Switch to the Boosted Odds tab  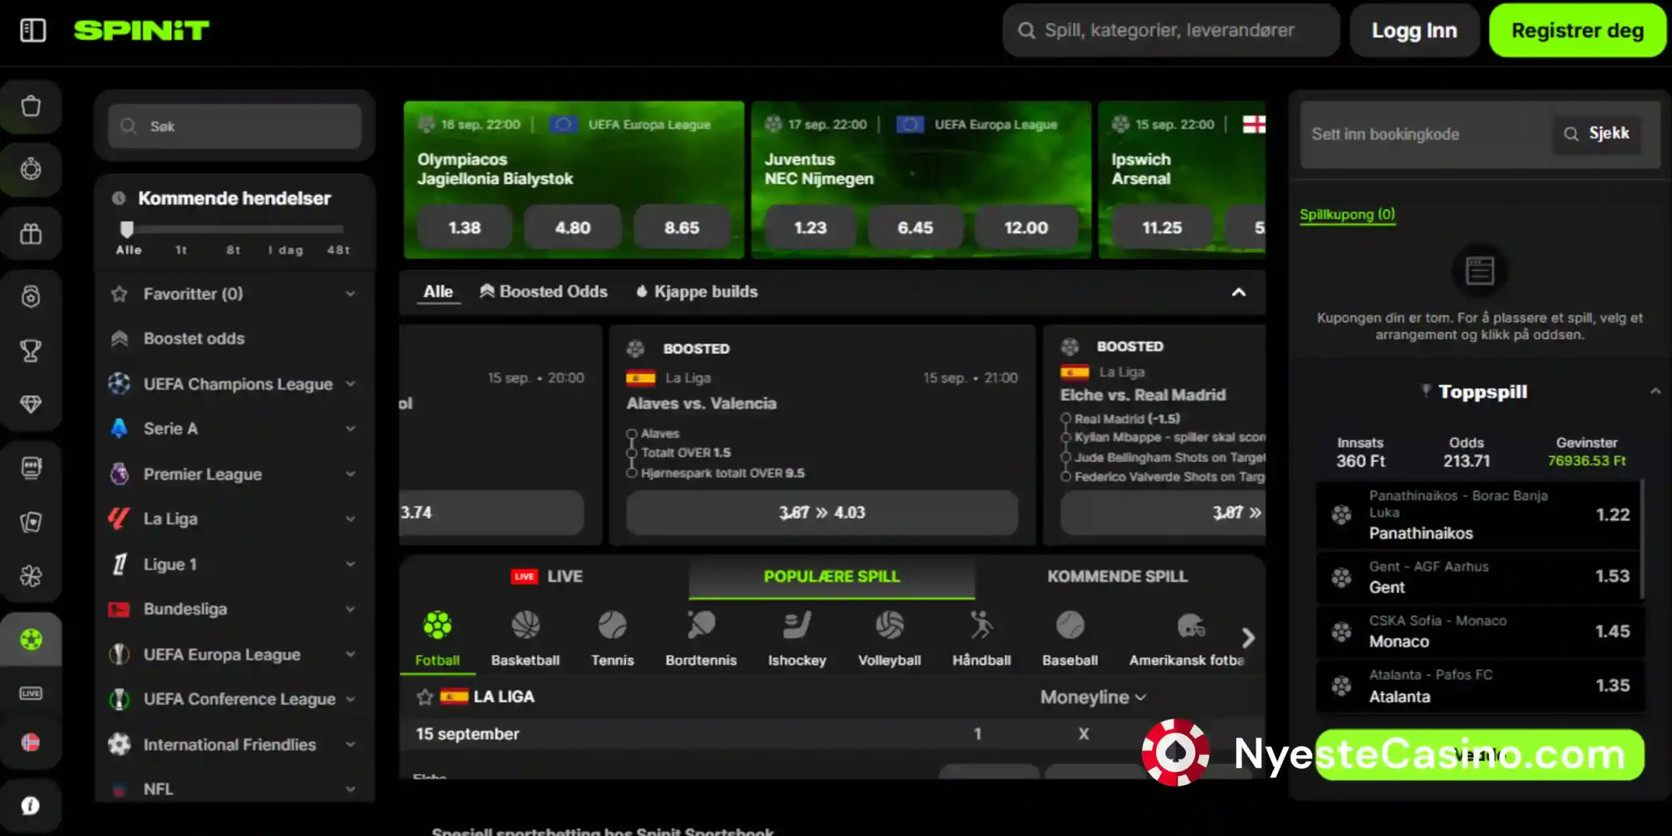(543, 291)
